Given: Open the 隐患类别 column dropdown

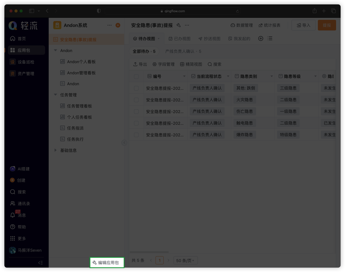Looking at the screenshot, I should (x=272, y=76).
